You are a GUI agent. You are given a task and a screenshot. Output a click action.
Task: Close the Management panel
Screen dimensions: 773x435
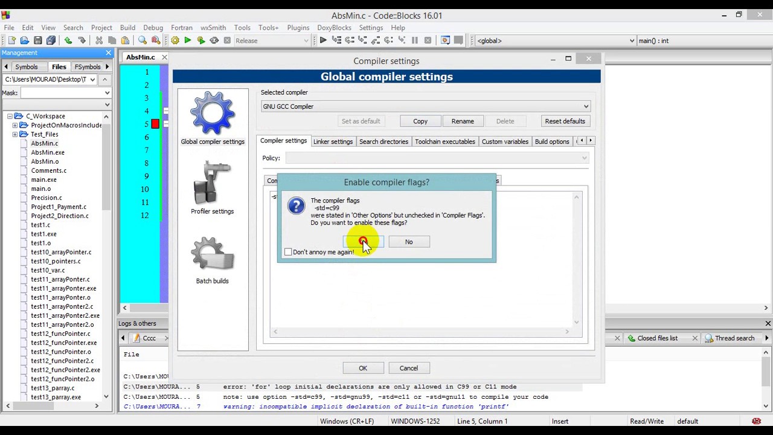coord(109,53)
